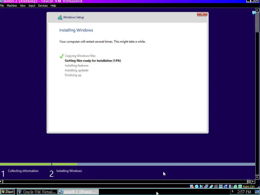Viewport: 260px width, 195px height.
Task: Click the VirtualBox window title bar text
Action: [x=43, y=1]
